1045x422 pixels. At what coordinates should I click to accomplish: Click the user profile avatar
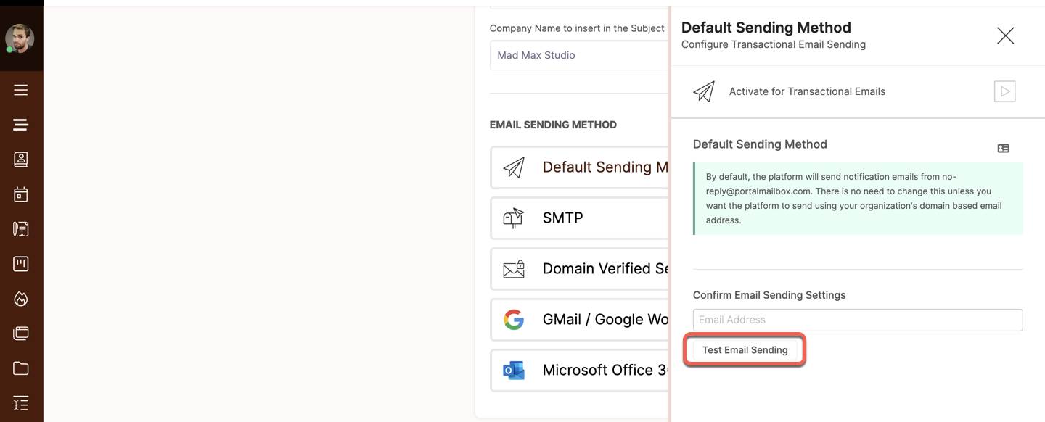coord(20,38)
